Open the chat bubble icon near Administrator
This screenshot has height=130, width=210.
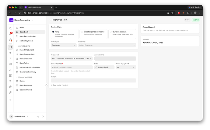[43, 117]
